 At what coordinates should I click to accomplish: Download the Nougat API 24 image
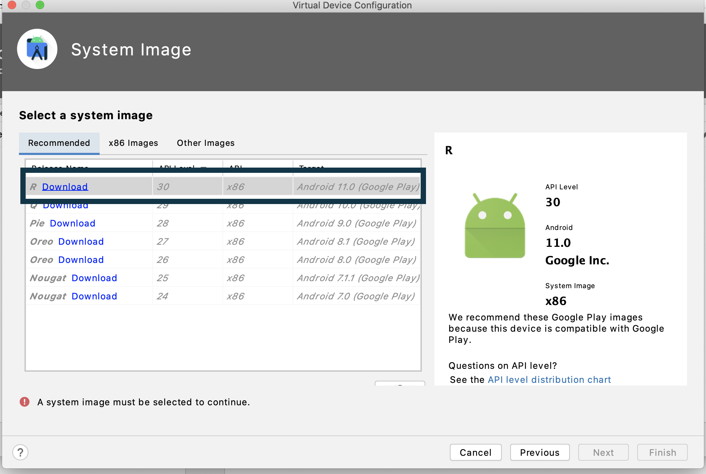pos(94,296)
